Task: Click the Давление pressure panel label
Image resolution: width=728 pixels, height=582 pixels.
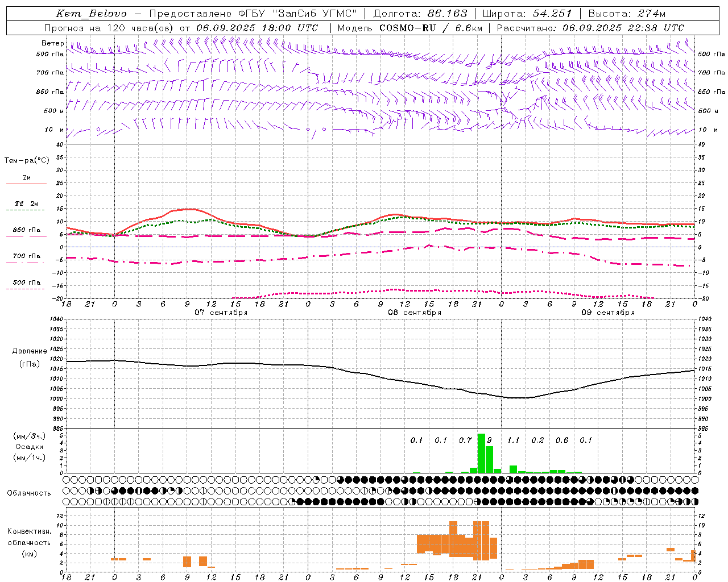Action: point(30,351)
